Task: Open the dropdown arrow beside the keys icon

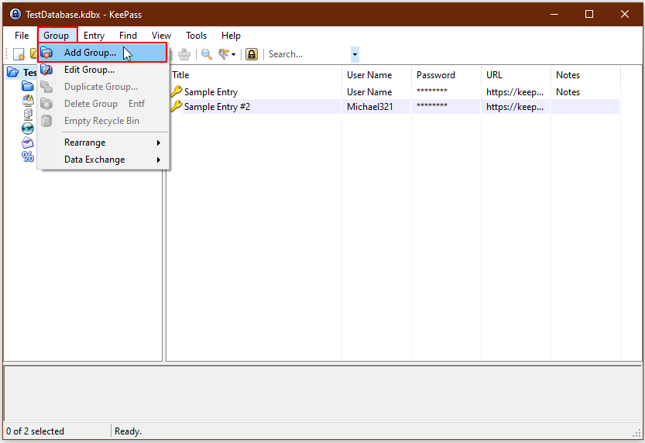Action: point(233,55)
